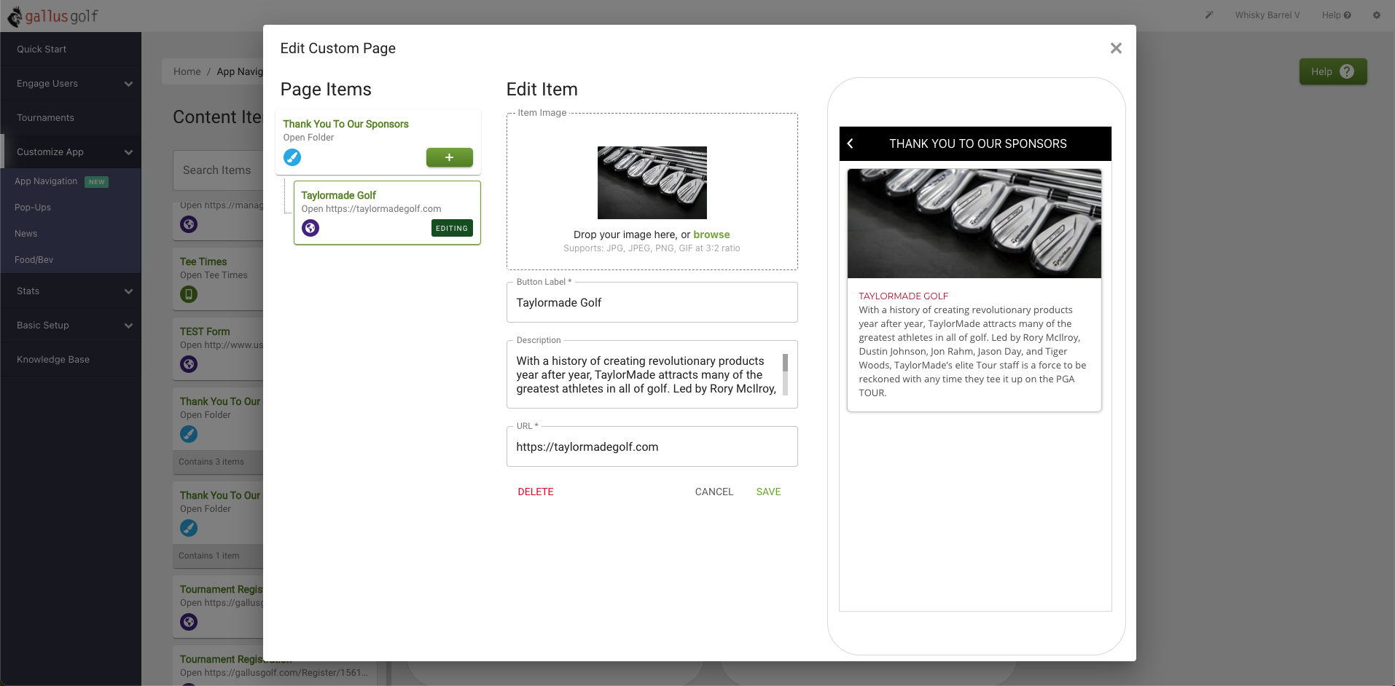Viewport: 1395px width, 686px height.
Task: Click the golf clubs image thumbnail in Item Image
Action: [652, 183]
